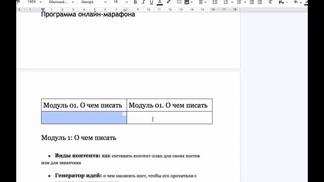Click the decrease indent icon
Screen dimensions: 324x182
coord(252,2)
